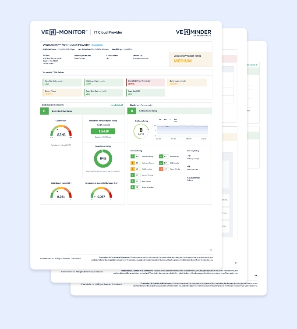
Task: Click the Venmonitor logo in the header
Action: coord(64,32)
